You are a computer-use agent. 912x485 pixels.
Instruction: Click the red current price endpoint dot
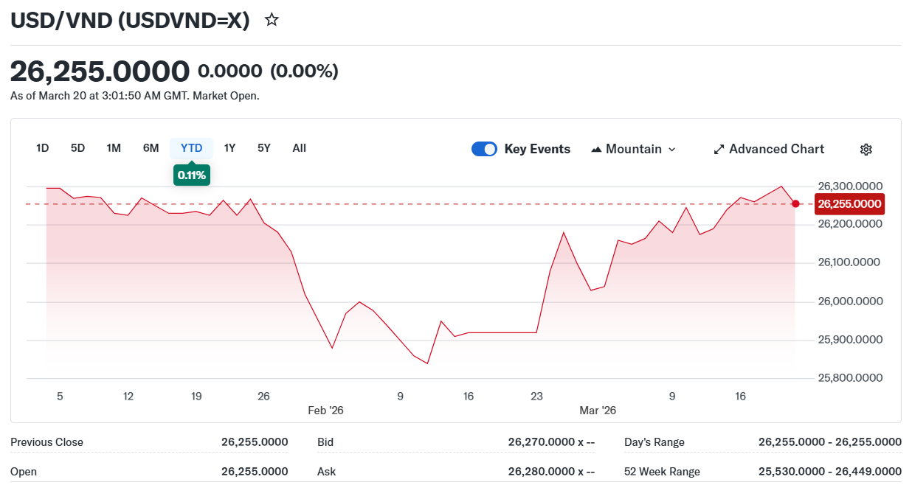coord(795,203)
